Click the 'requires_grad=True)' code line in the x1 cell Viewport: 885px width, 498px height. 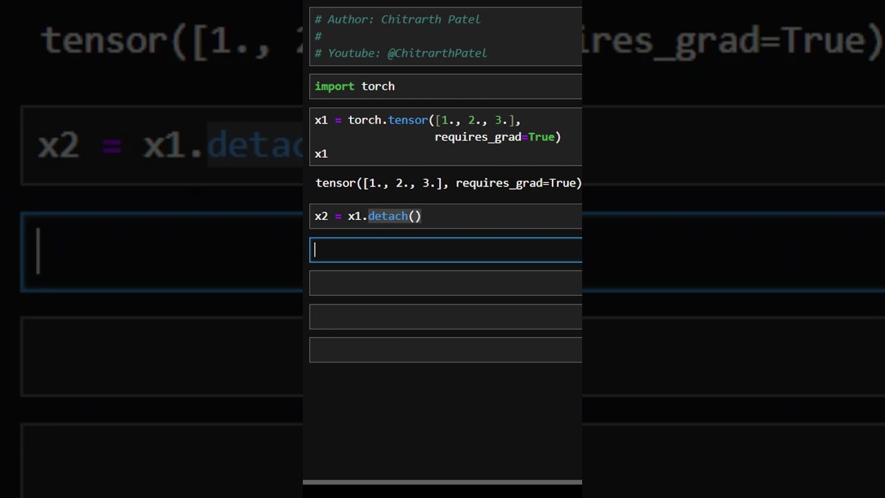coord(497,137)
